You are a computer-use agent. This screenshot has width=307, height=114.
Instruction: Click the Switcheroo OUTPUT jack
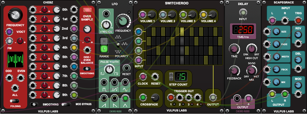213,97
